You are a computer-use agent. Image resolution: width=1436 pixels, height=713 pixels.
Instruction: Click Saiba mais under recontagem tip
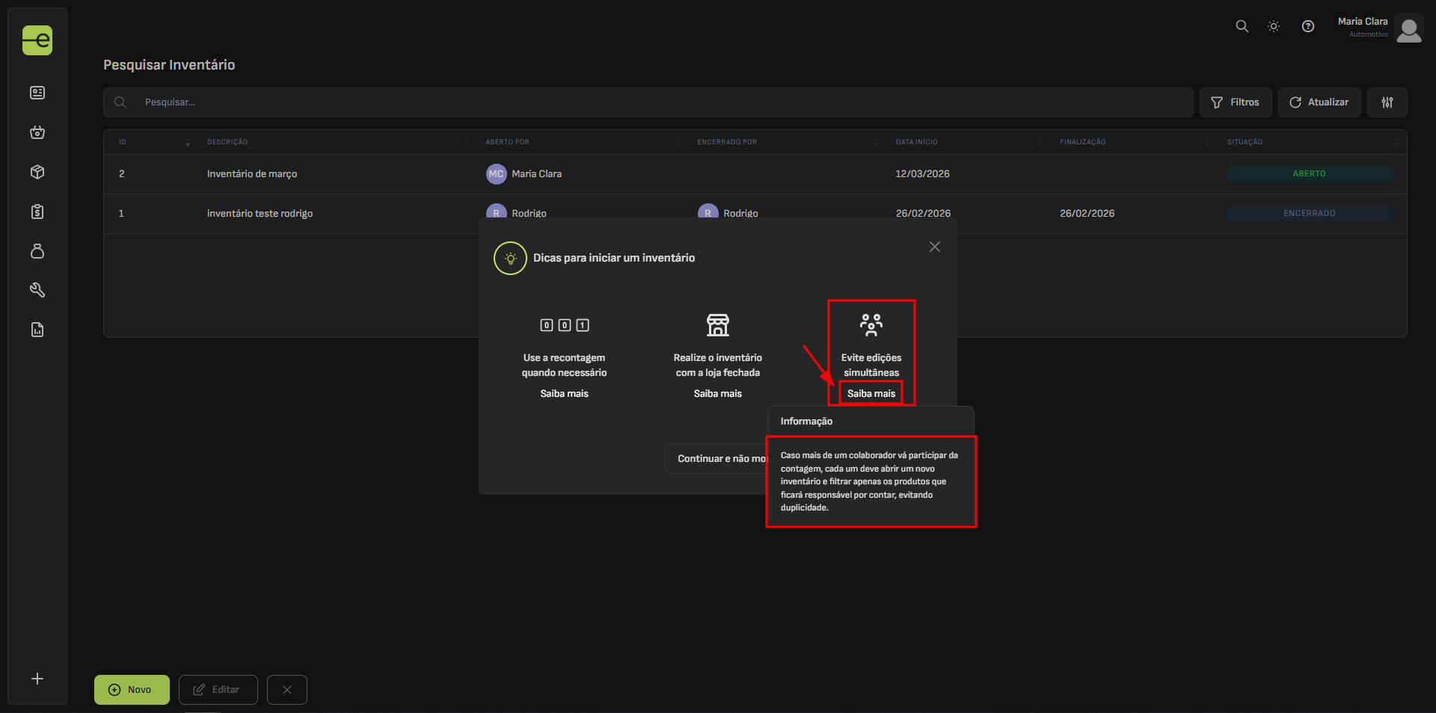point(564,394)
